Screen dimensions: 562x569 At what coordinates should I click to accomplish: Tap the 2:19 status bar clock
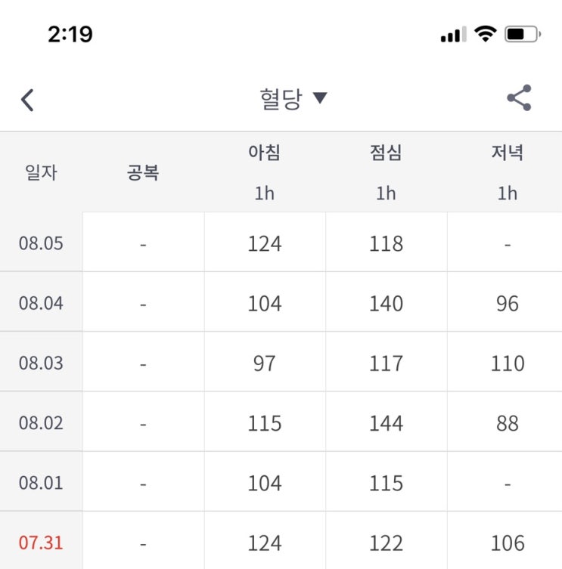(x=70, y=34)
